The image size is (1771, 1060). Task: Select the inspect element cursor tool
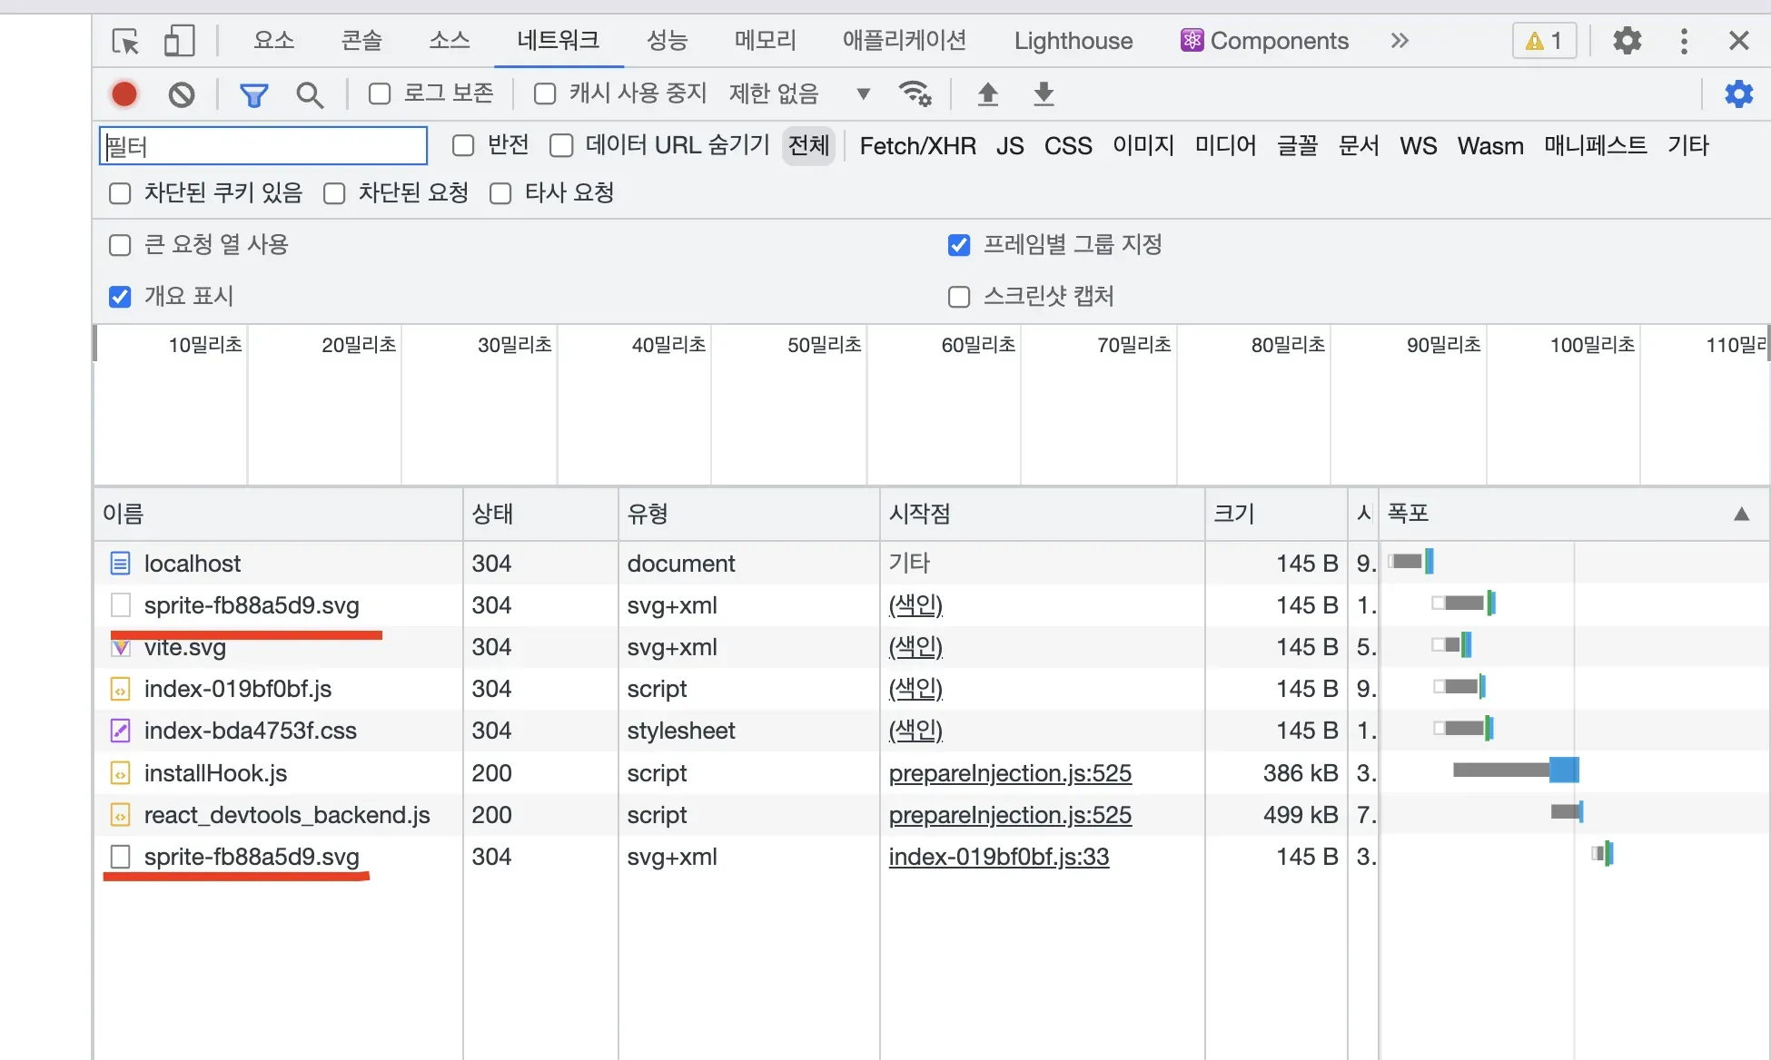click(124, 41)
